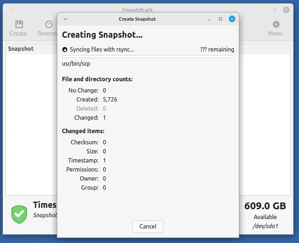The height and width of the screenshot is (243, 299).
Task: Close the Create Snapshot dialog
Action: [232, 19]
